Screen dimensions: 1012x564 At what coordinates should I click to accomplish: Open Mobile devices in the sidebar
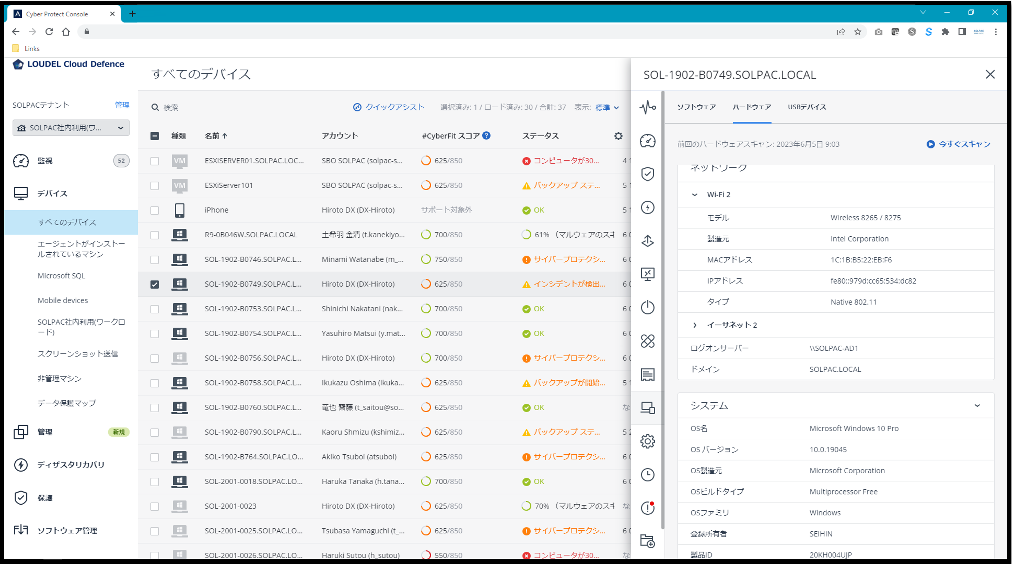tap(63, 300)
